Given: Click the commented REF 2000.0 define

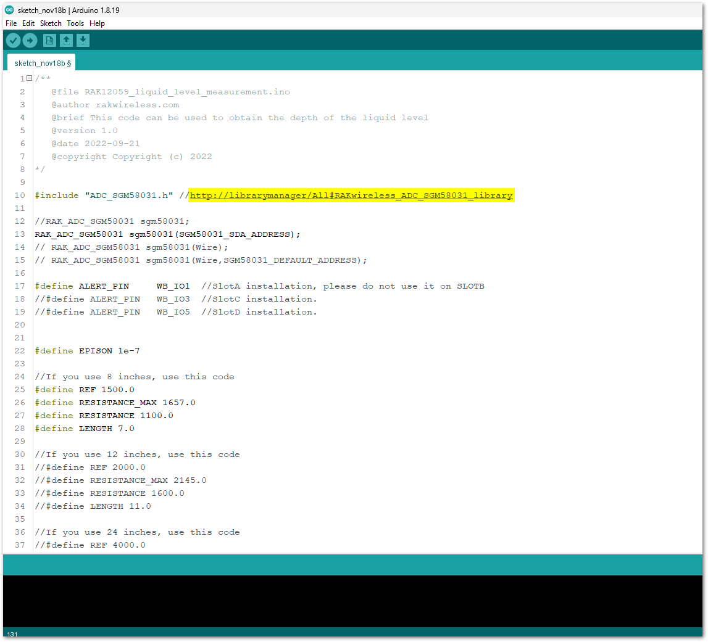Looking at the screenshot, I should pos(90,467).
